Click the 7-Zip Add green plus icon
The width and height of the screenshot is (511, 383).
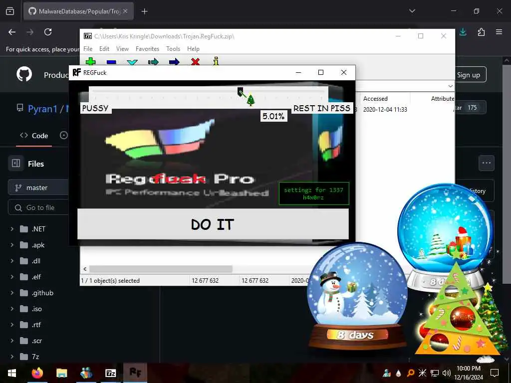(90, 61)
